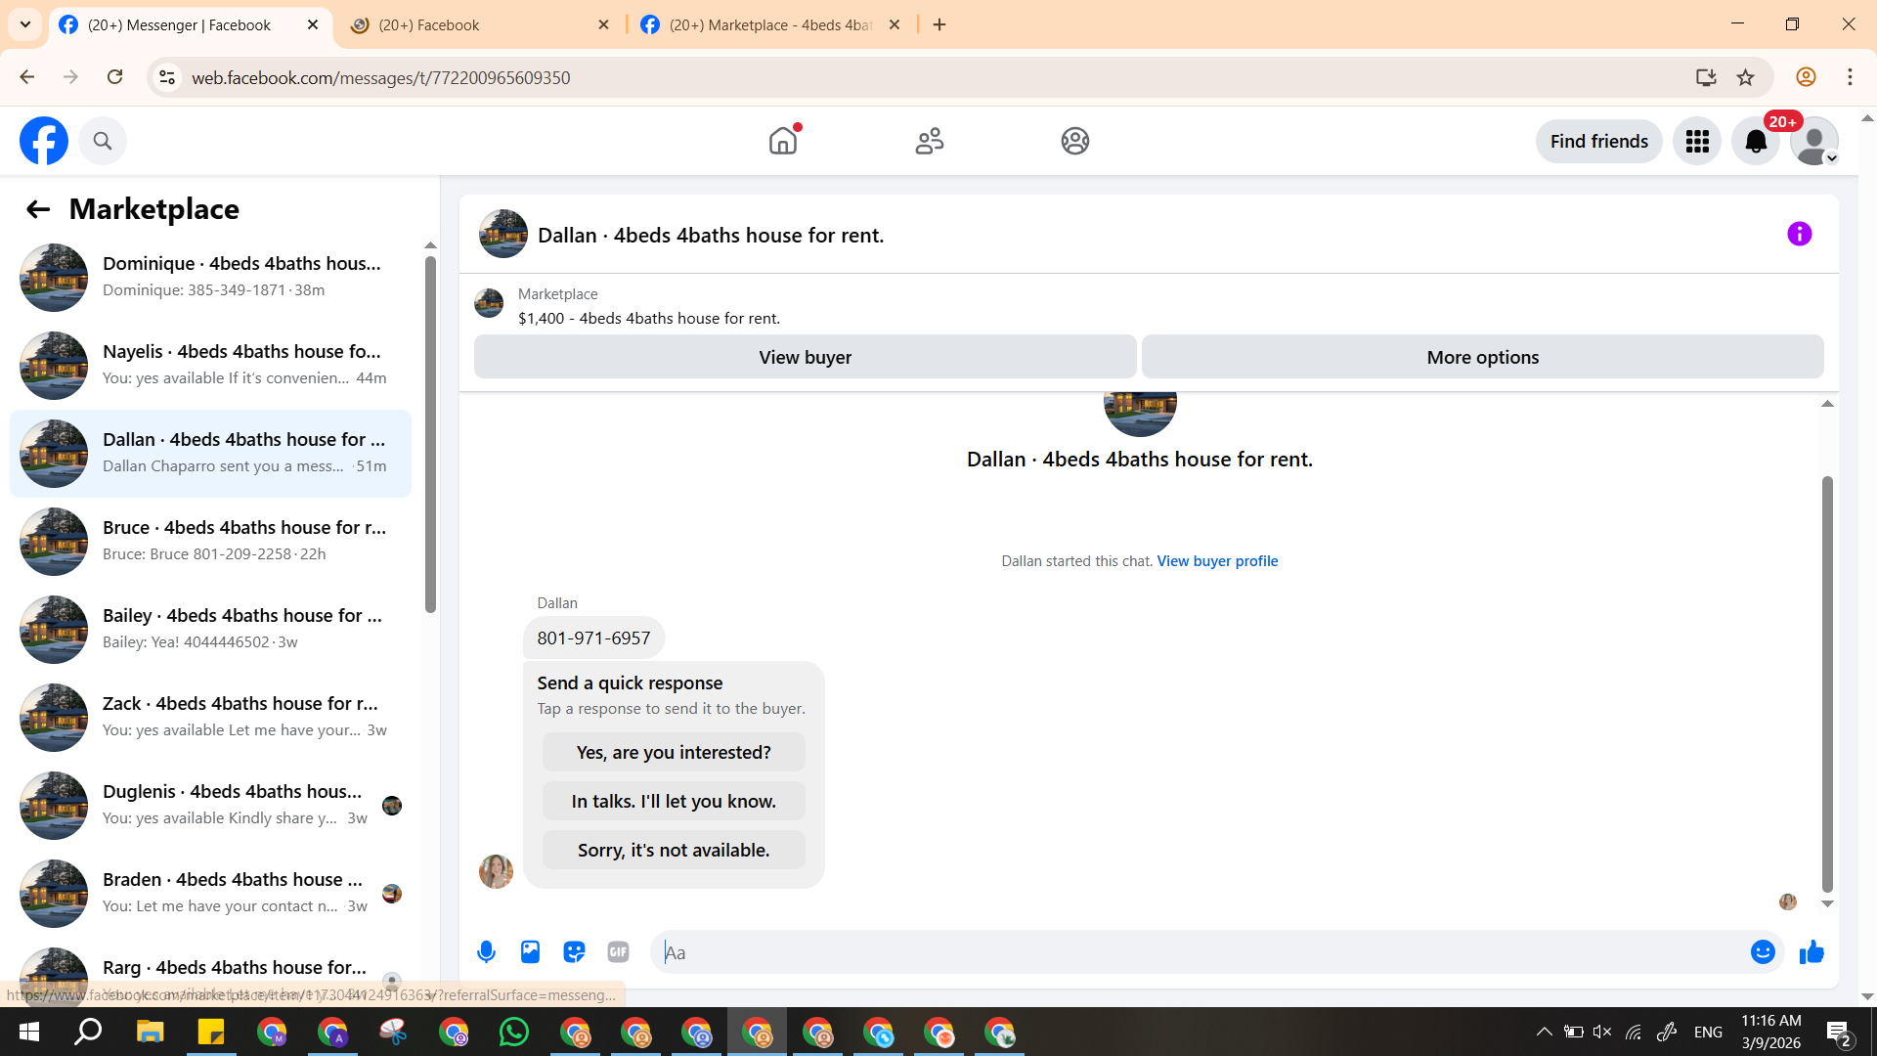Click the voice clip microphone icon
1877x1056 pixels.
pos(486,952)
